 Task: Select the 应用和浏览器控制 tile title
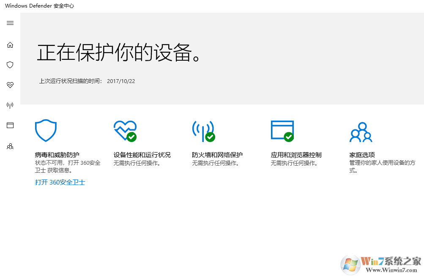coord(296,155)
